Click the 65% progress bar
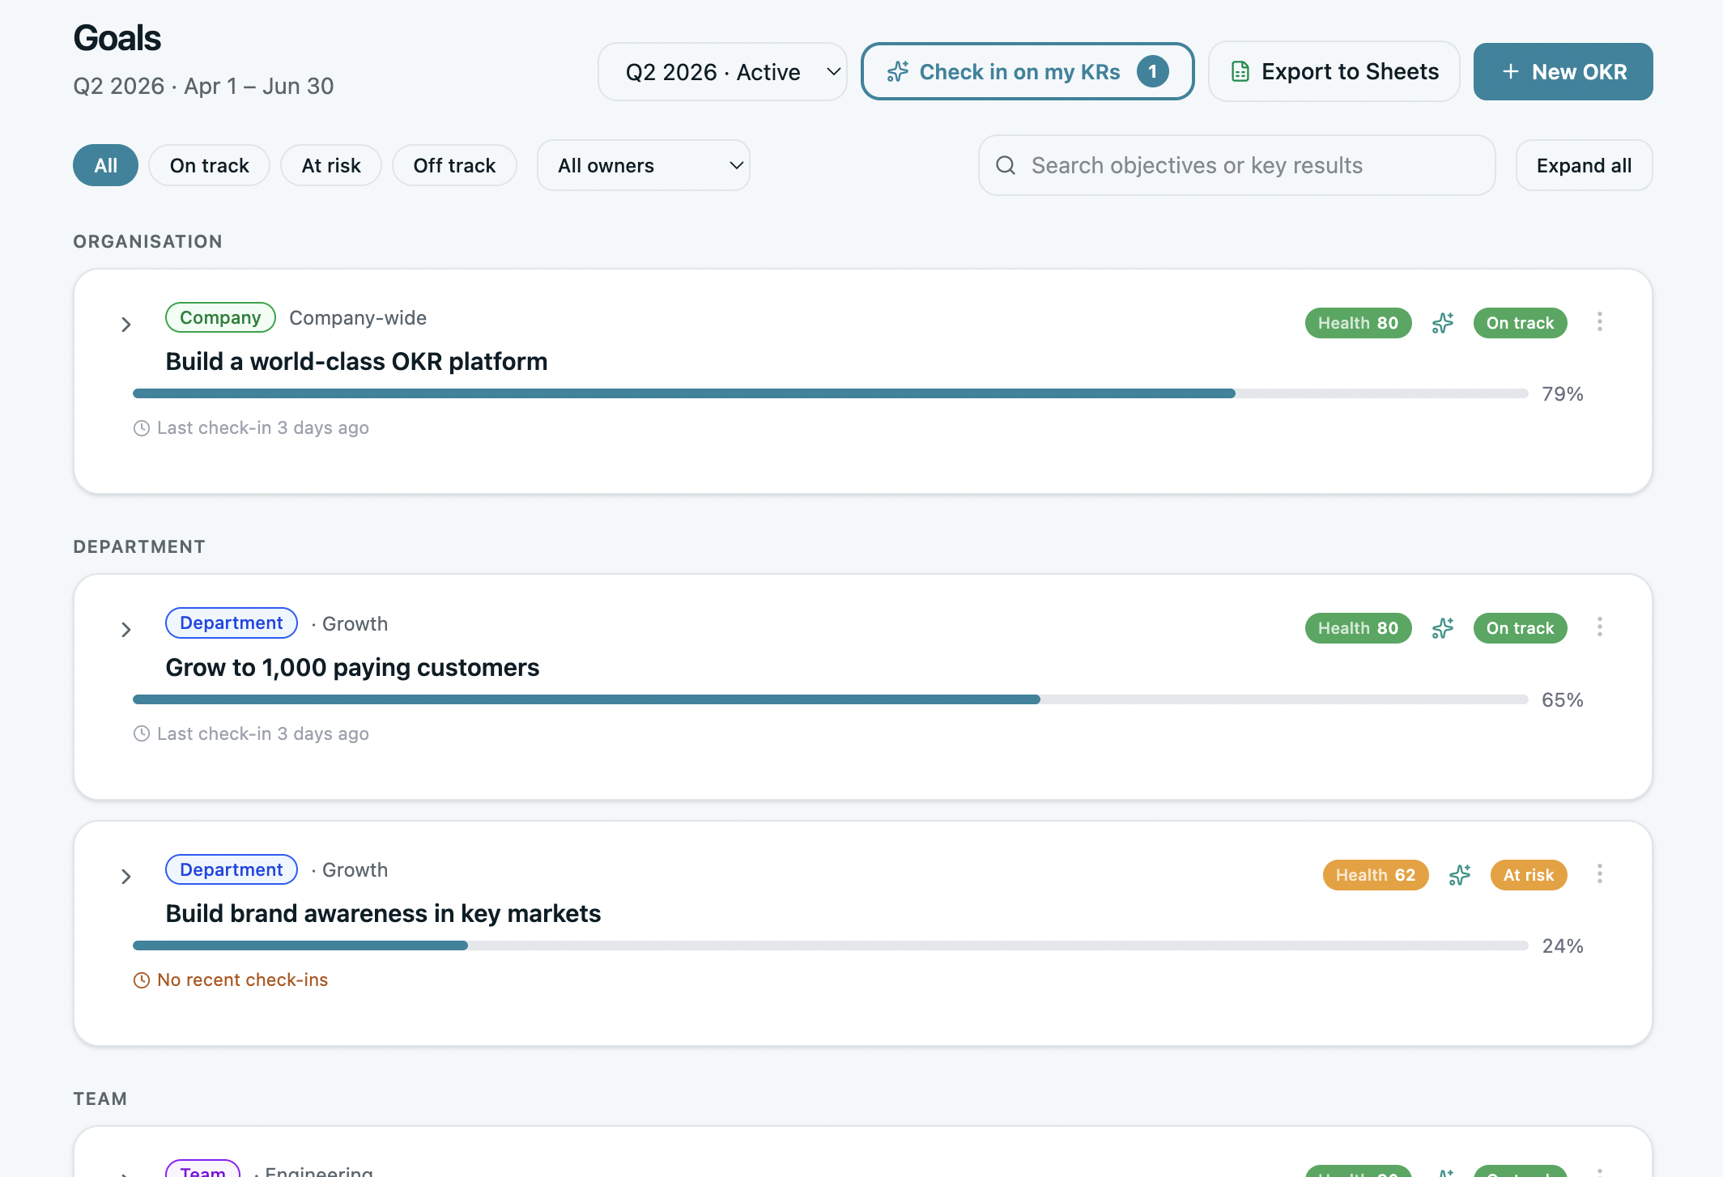This screenshot has width=1723, height=1177. tap(830, 699)
